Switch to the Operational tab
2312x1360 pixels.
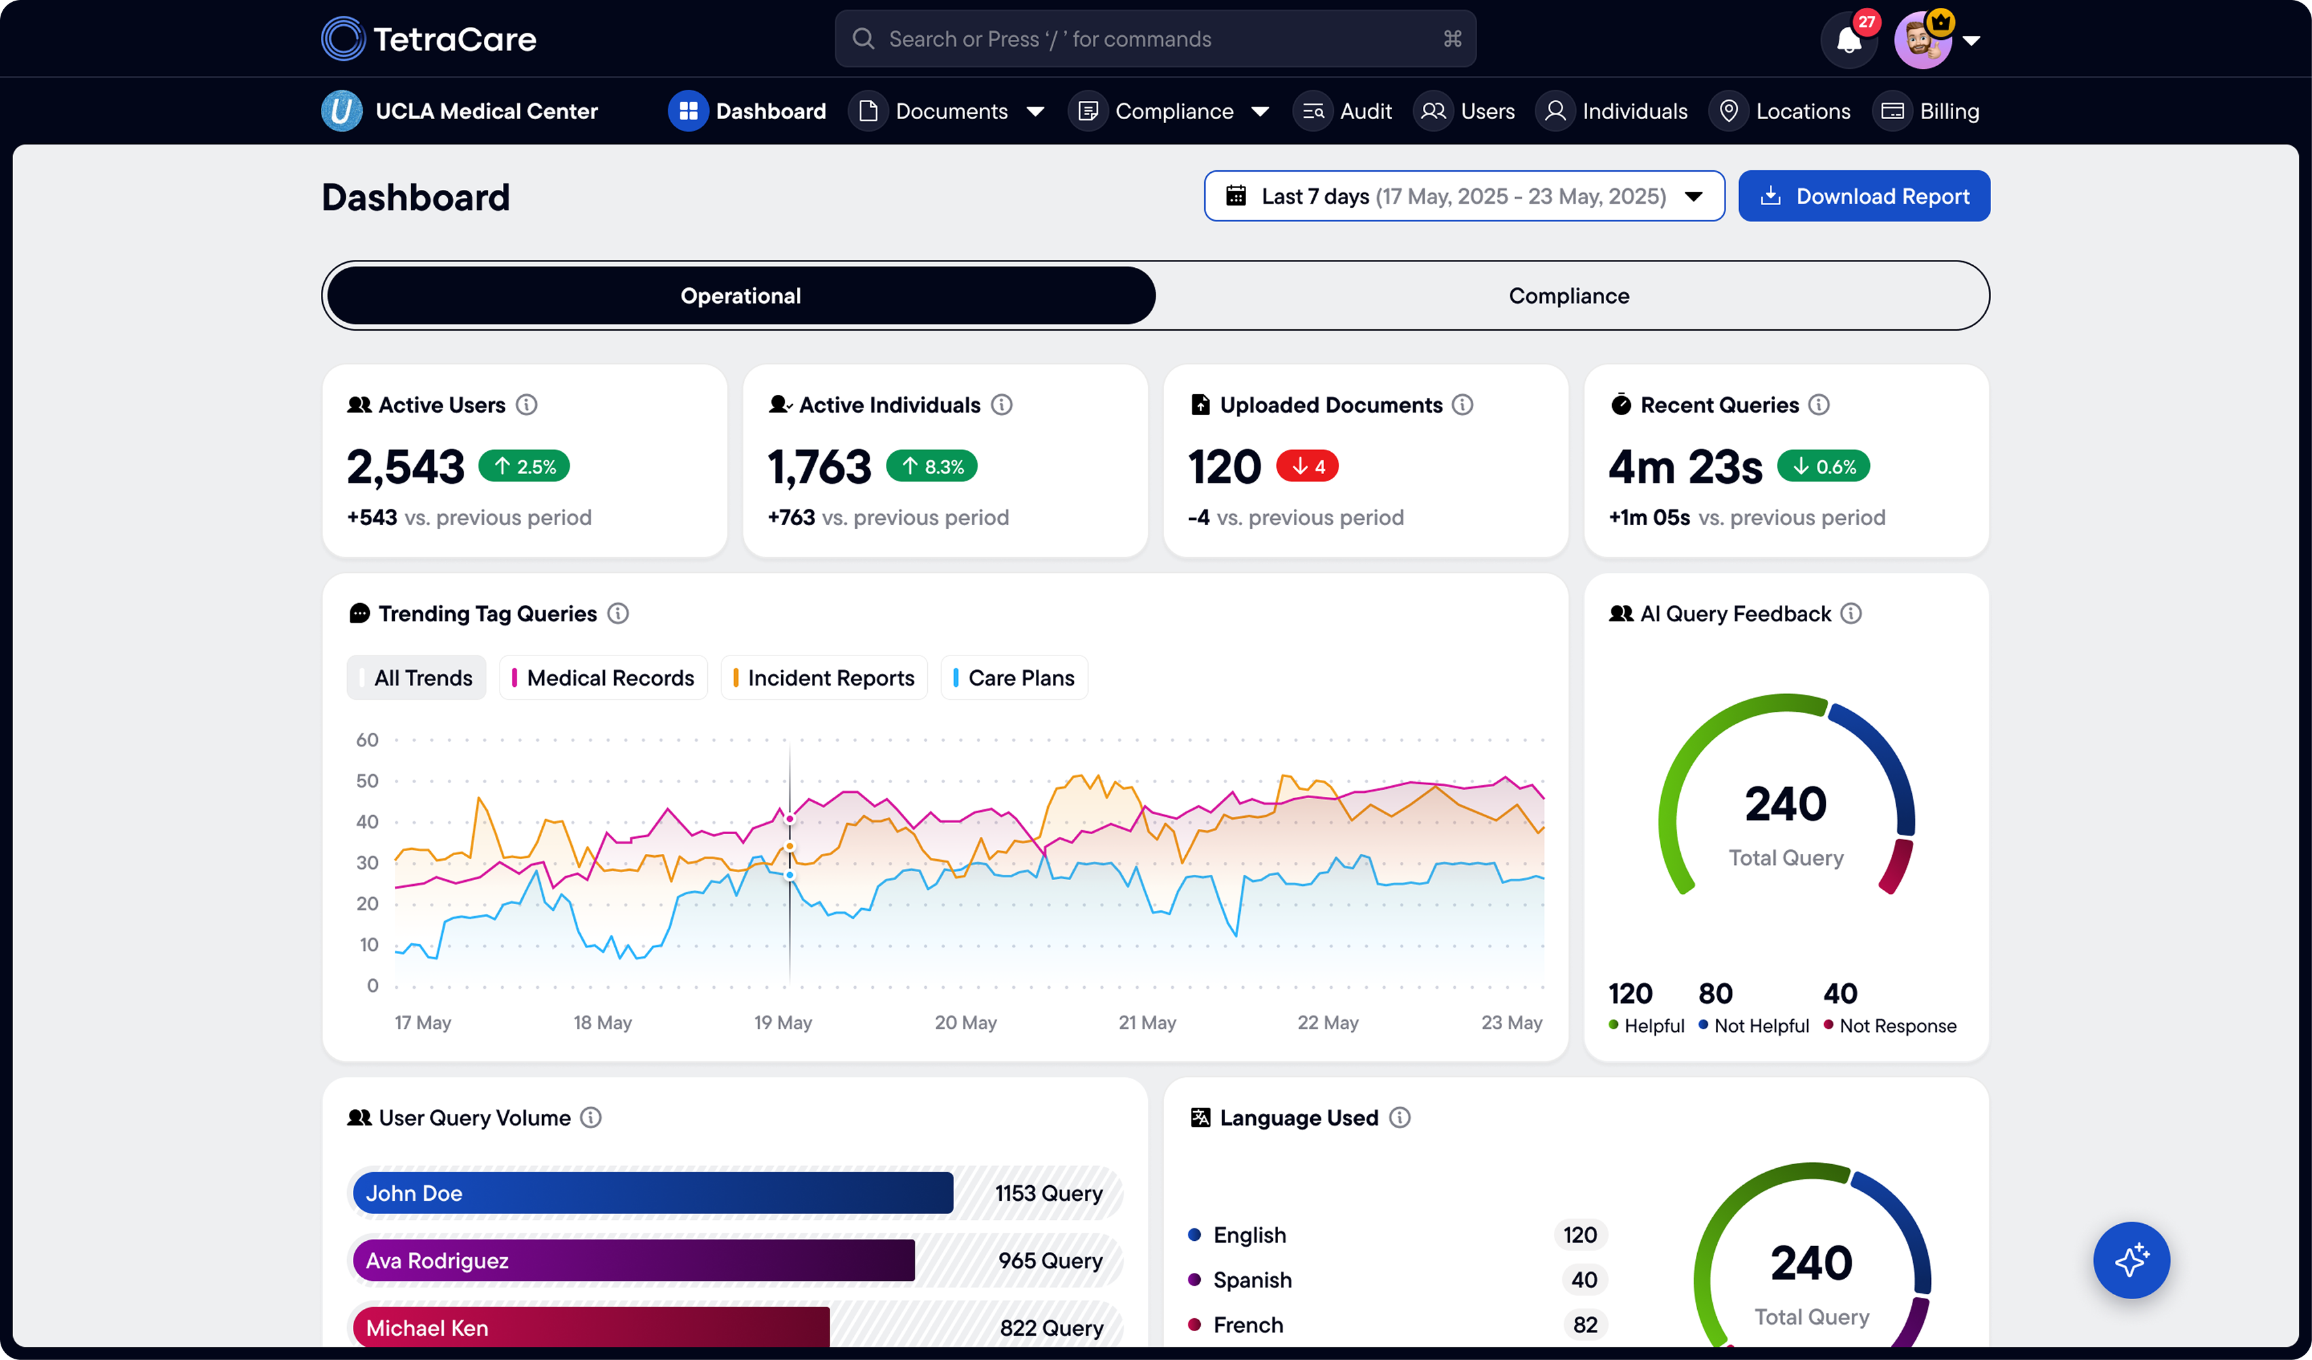(741, 295)
